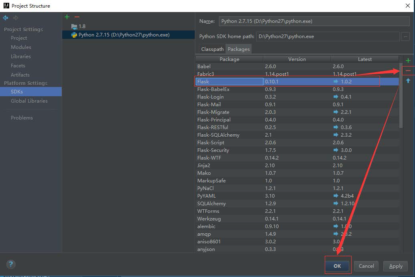Select the Fabric3 package row
The width and height of the screenshot is (415, 277).
click(297, 74)
